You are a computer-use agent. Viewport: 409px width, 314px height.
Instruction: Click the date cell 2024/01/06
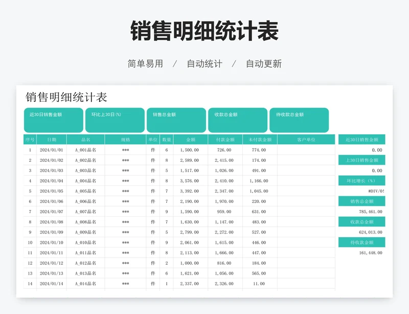tap(52, 201)
